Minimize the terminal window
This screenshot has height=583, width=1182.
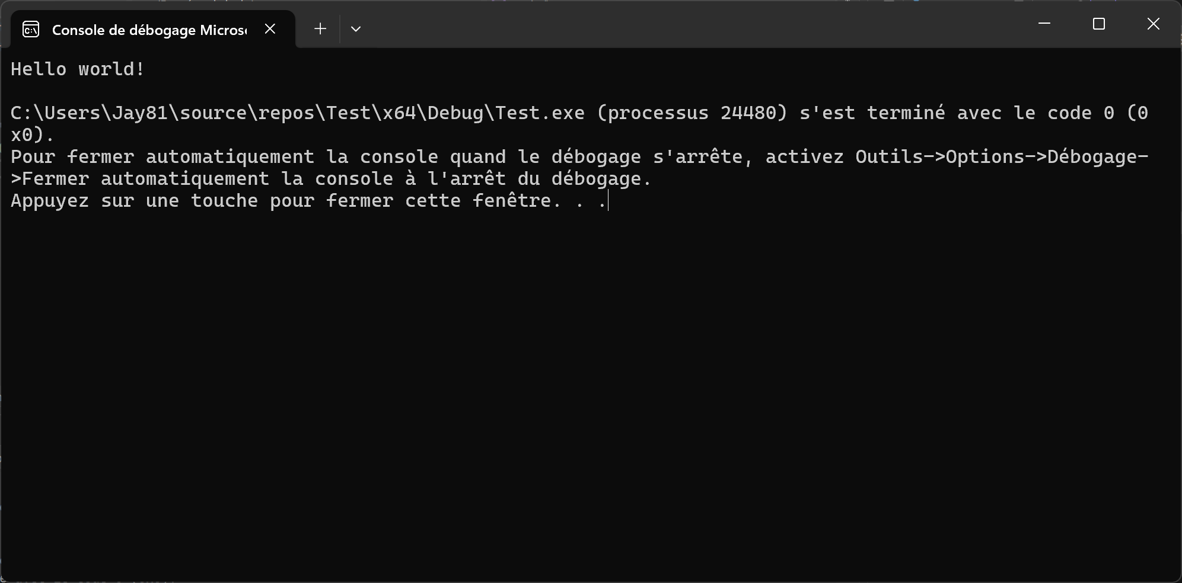1044,24
